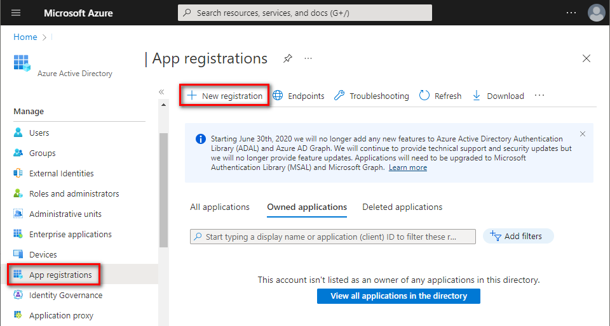Click the App registrations grid icon
The image size is (610, 326).
click(x=18, y=275)
